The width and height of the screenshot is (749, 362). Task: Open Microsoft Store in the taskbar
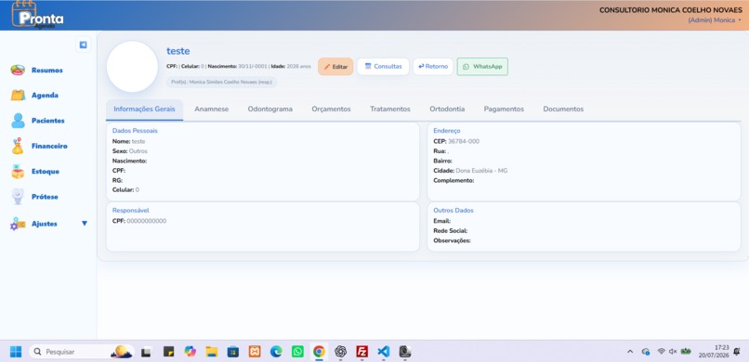[x=233, y=352]
